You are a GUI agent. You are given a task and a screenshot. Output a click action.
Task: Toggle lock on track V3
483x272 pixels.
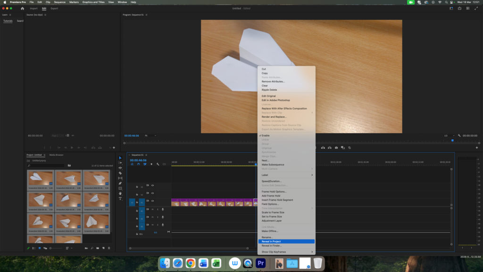pyautogui.click(x=137, y=187)
